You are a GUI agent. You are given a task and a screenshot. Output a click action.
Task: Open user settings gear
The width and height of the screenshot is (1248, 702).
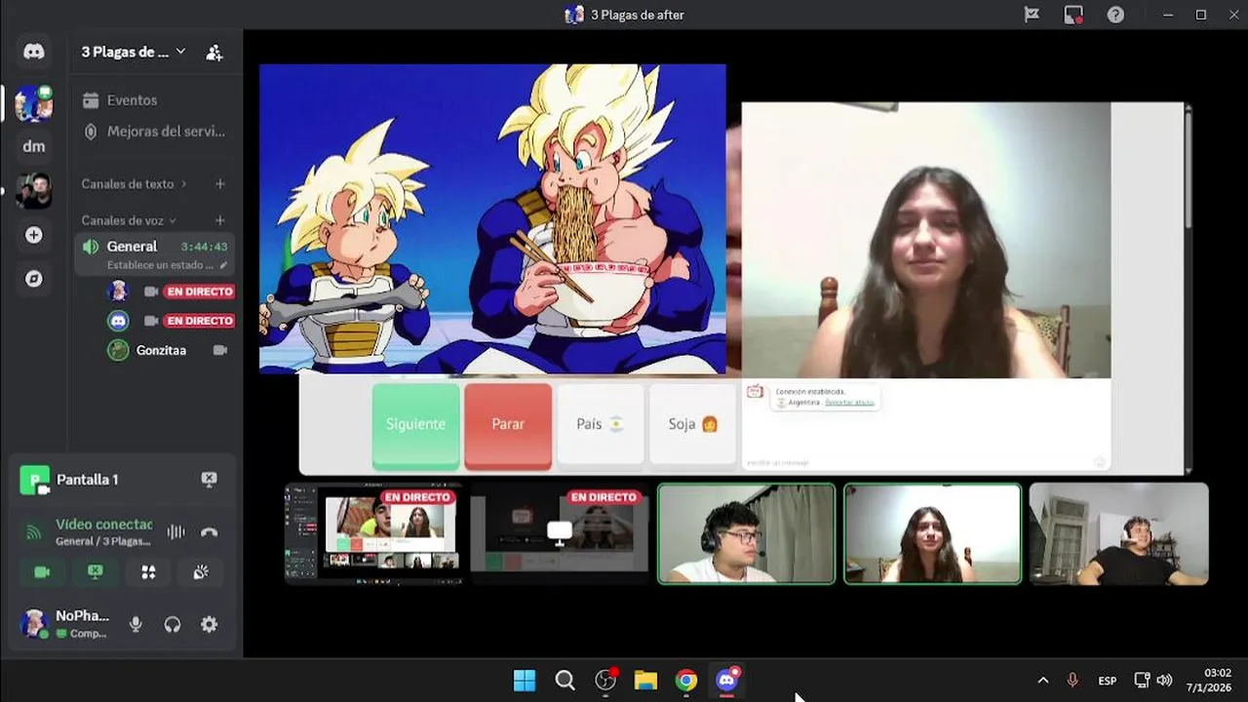(210, 625)
